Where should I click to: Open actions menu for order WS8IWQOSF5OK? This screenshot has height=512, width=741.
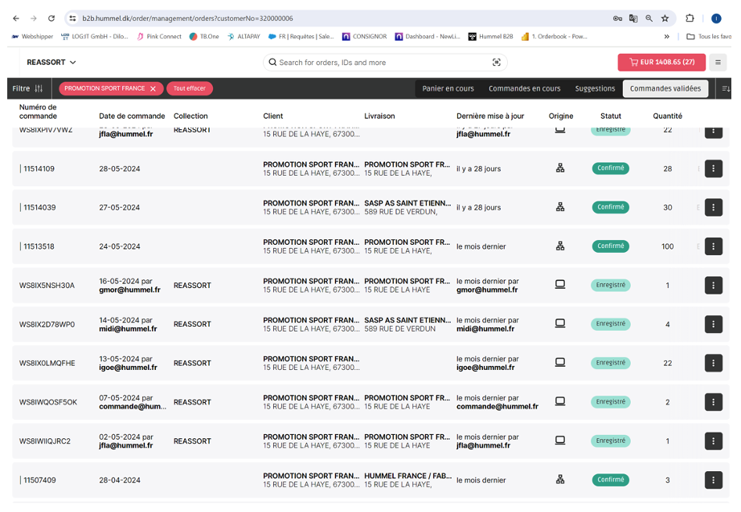(x=714, y=402)
